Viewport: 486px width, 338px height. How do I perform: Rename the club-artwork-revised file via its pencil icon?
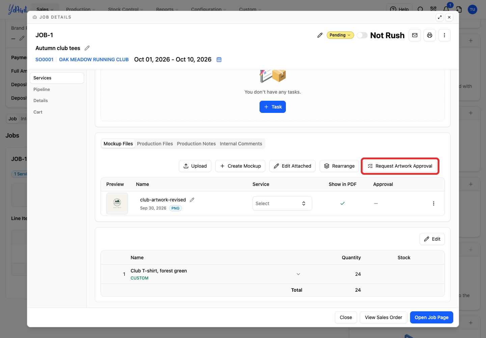[192, 200]
